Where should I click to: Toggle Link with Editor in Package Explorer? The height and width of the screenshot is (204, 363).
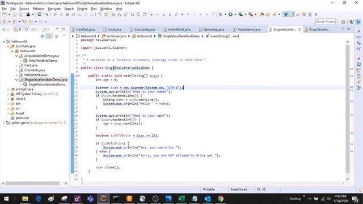49,36
